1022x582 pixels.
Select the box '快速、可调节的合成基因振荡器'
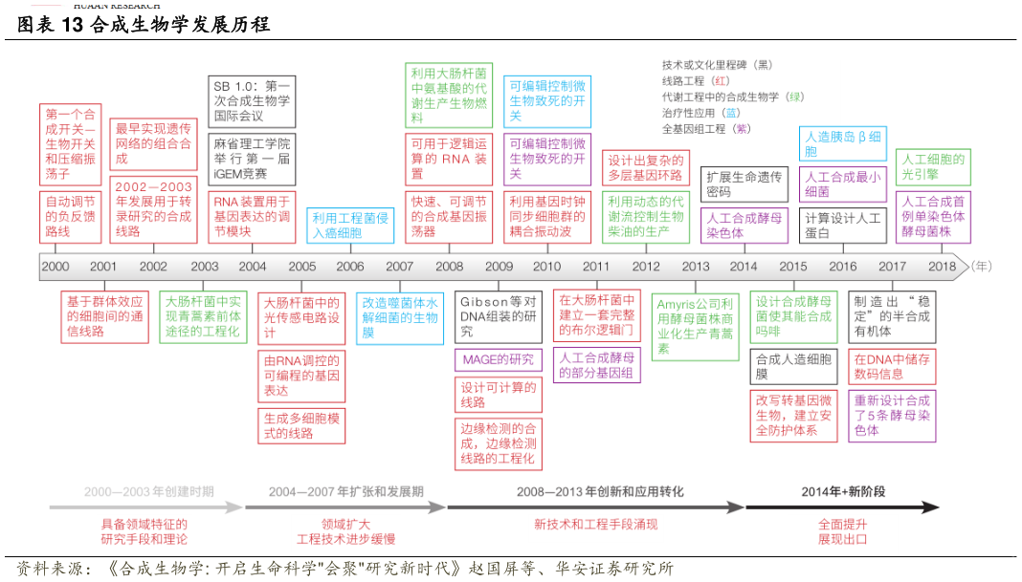pos(449,217)
